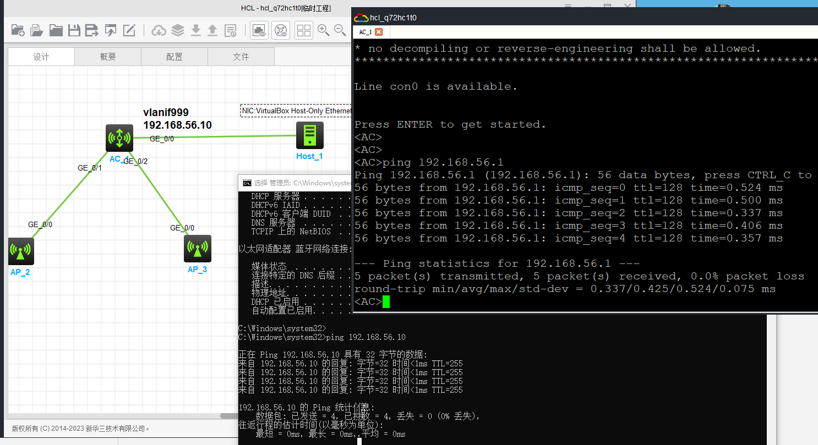Toggle the grid view button

(x=304, y=30)
